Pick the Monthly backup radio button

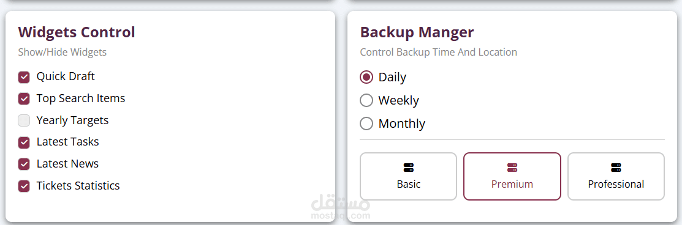(x=366, y=124)
